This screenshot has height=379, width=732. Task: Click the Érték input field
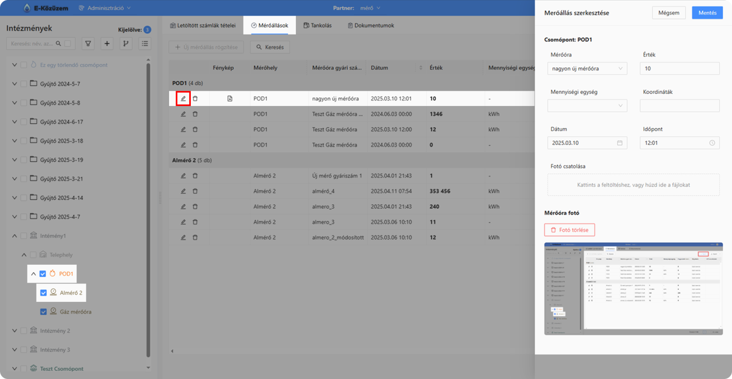pyautogui.click(x=679, y=68)
